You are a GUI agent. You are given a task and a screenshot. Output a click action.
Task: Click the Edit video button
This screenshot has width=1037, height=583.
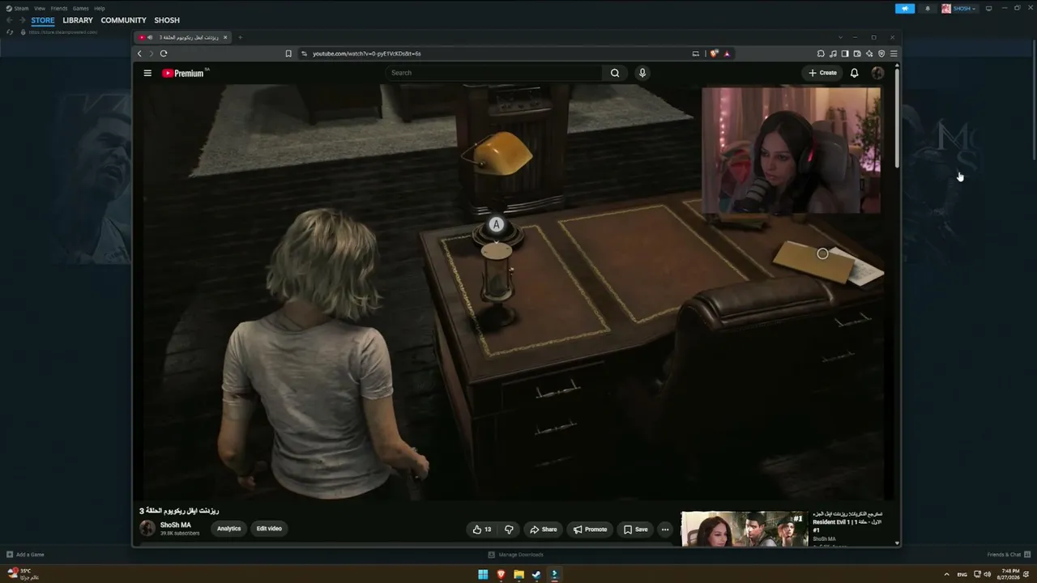(269, 529)
